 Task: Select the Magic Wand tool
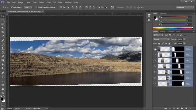(3, 28)
